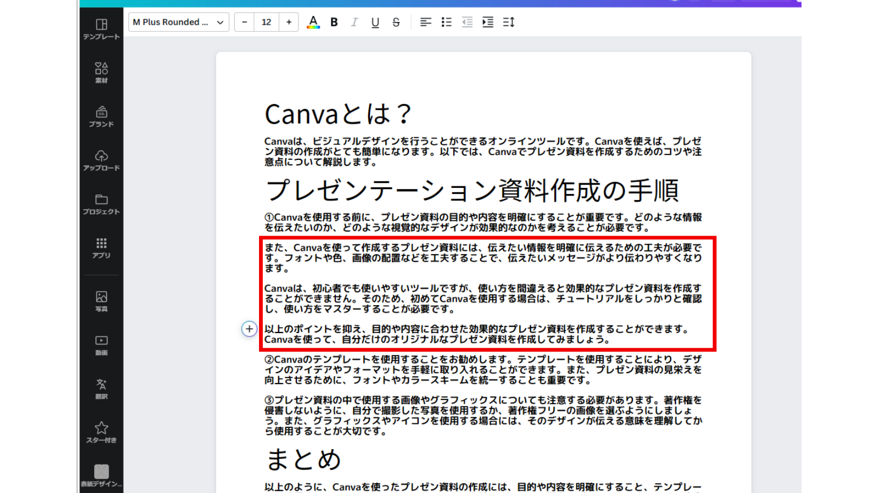Open the スター付き (Starred) sidebar panel
This screenshot has width=878, height=493.
click(x=102, y=432)
